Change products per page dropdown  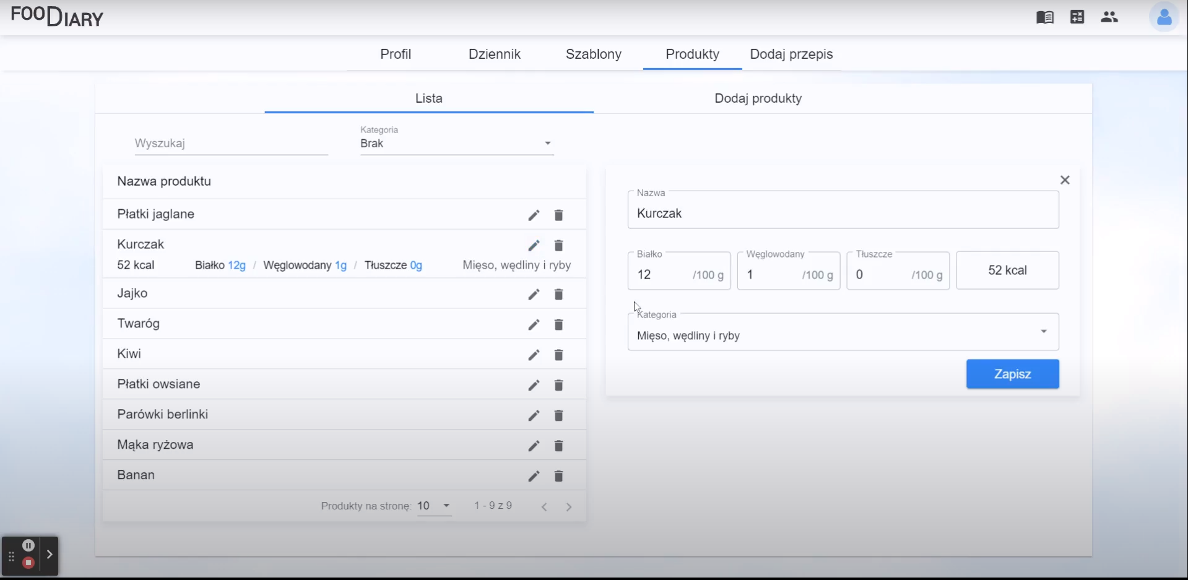pyautogui.click(x=434, y=506)
